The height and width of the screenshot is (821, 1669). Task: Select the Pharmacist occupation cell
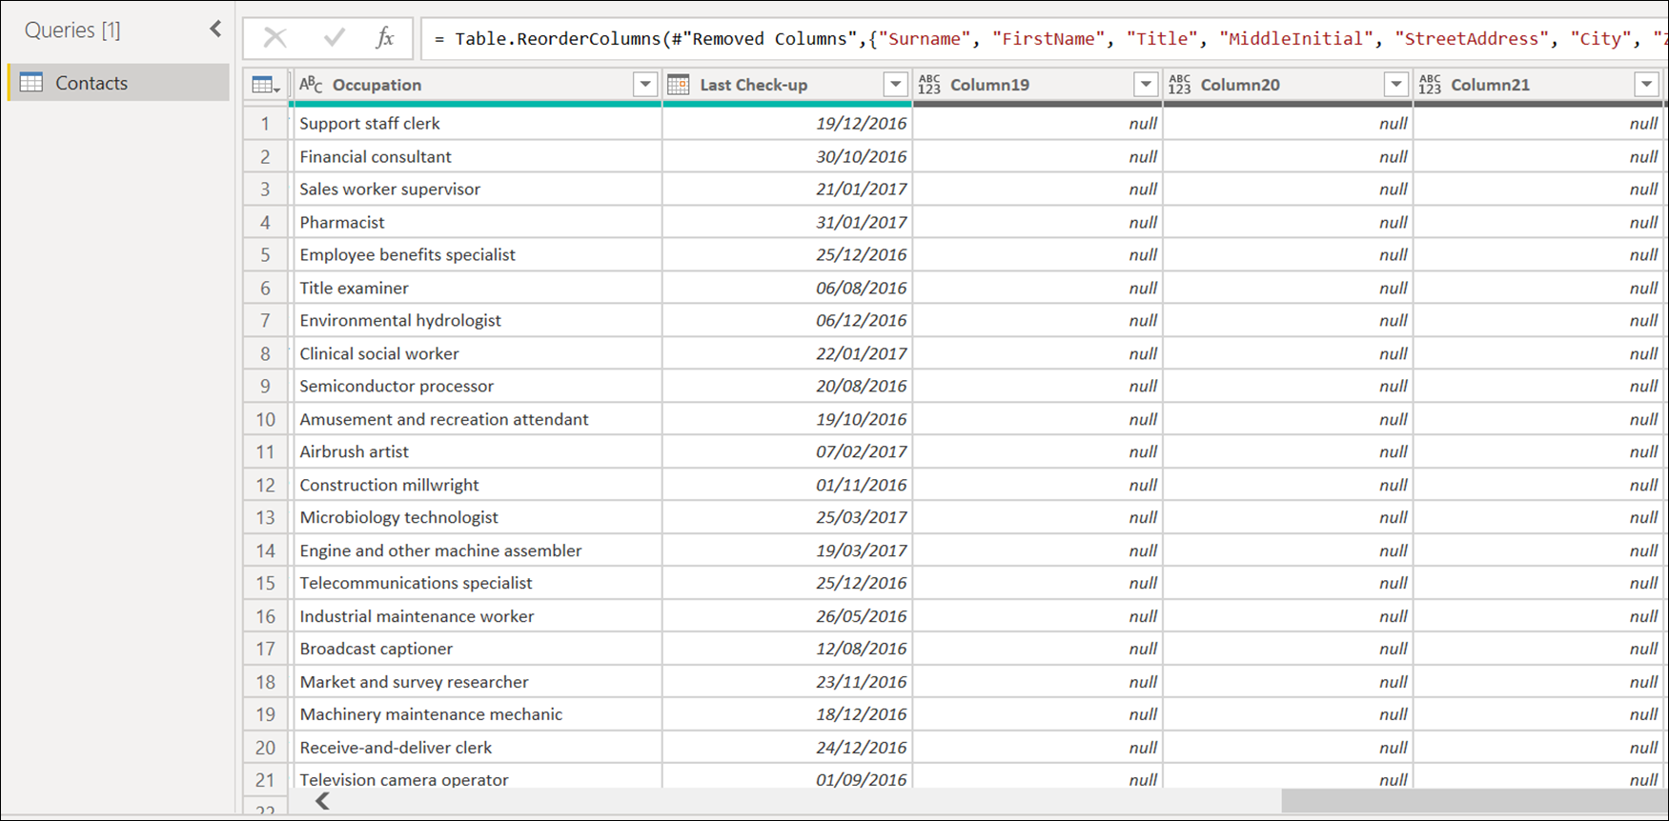(342, 222)
